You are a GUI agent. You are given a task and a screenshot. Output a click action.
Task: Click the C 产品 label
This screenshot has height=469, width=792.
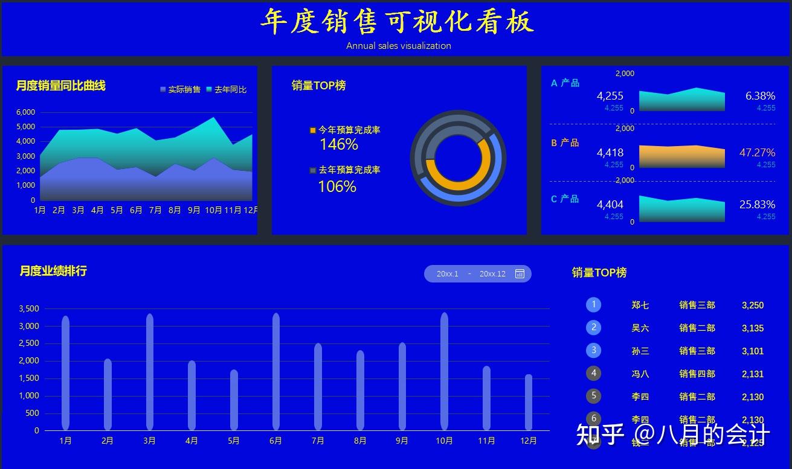coord(565,199)
